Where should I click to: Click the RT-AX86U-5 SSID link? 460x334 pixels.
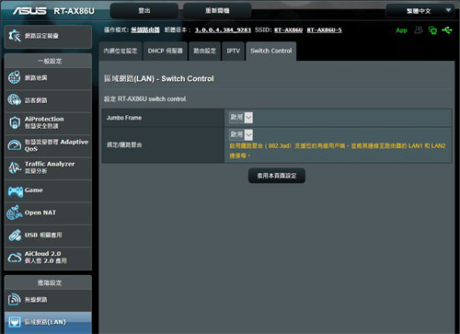click(x=324, y=30)
